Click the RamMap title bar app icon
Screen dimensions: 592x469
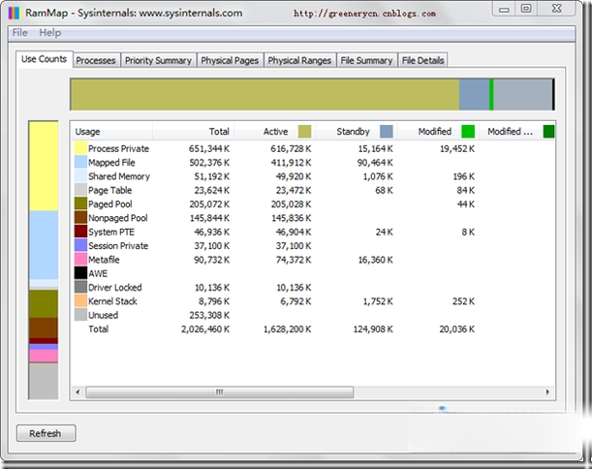pyautogui.click(x=14, y=13)
